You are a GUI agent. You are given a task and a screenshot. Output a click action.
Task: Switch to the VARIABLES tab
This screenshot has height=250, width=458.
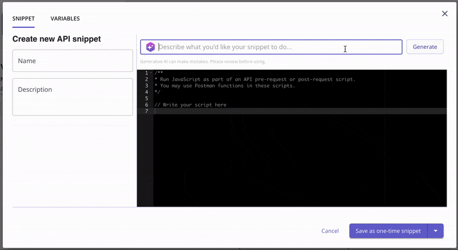point(65,18)
